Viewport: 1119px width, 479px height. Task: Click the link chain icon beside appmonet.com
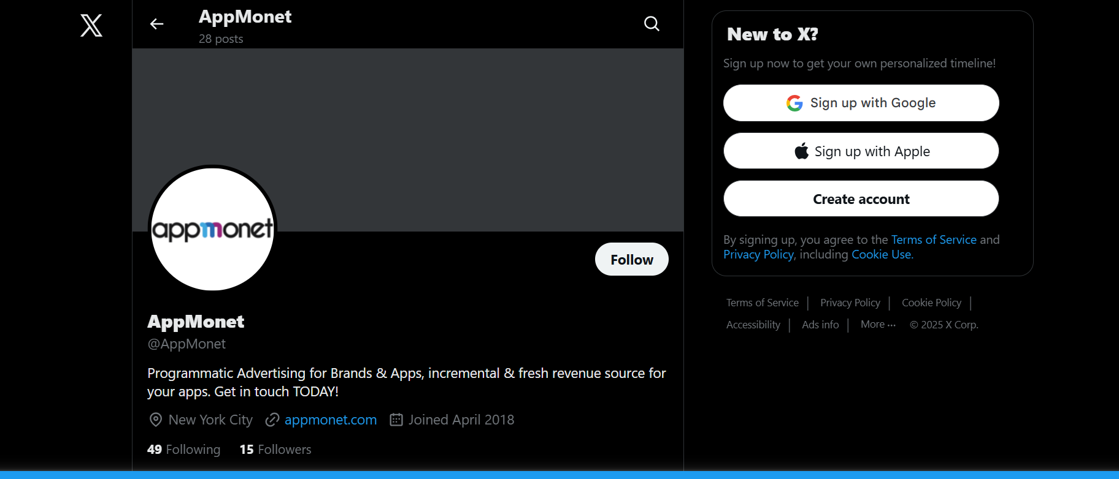tap(272, 420)
